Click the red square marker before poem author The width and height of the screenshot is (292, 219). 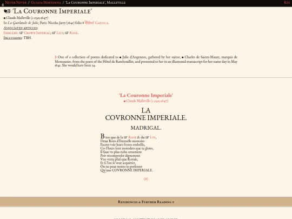124,101
